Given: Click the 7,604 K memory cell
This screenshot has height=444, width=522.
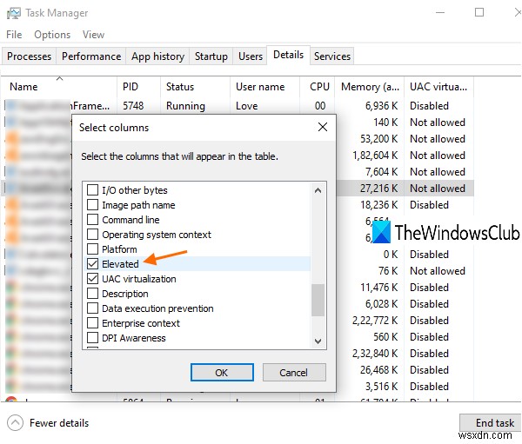Looking at the screenshot, I should pyautogui.click(x=382, y=172).
